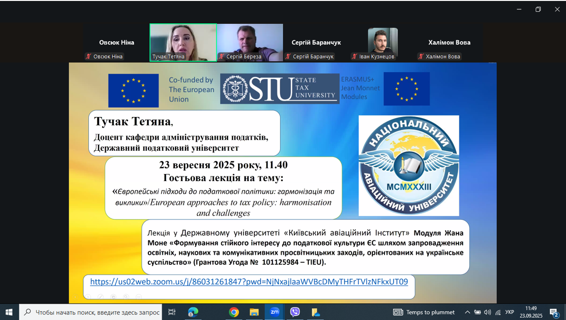Switch to the Zoom app in taskbar
Image resolution: width=566 pixels, height=320 pixels.
pyautogui.click(x=275, y=312)
